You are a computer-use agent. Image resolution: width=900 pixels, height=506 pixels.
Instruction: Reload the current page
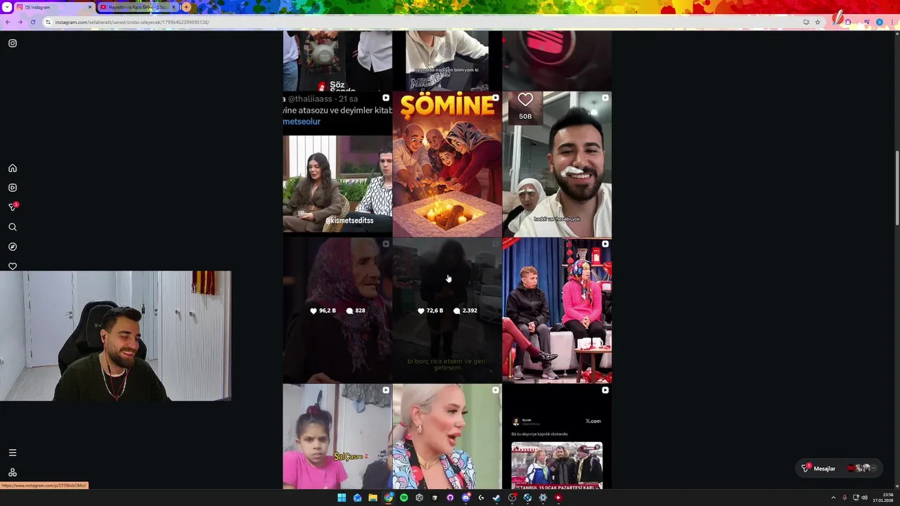(x=32, y=22)
